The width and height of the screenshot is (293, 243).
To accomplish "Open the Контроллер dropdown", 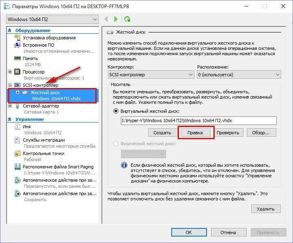I will point(151,75).
